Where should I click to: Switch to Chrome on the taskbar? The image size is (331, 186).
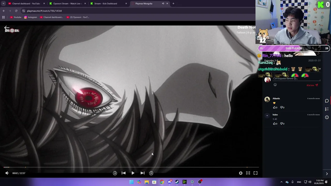(x=162, y=182)
